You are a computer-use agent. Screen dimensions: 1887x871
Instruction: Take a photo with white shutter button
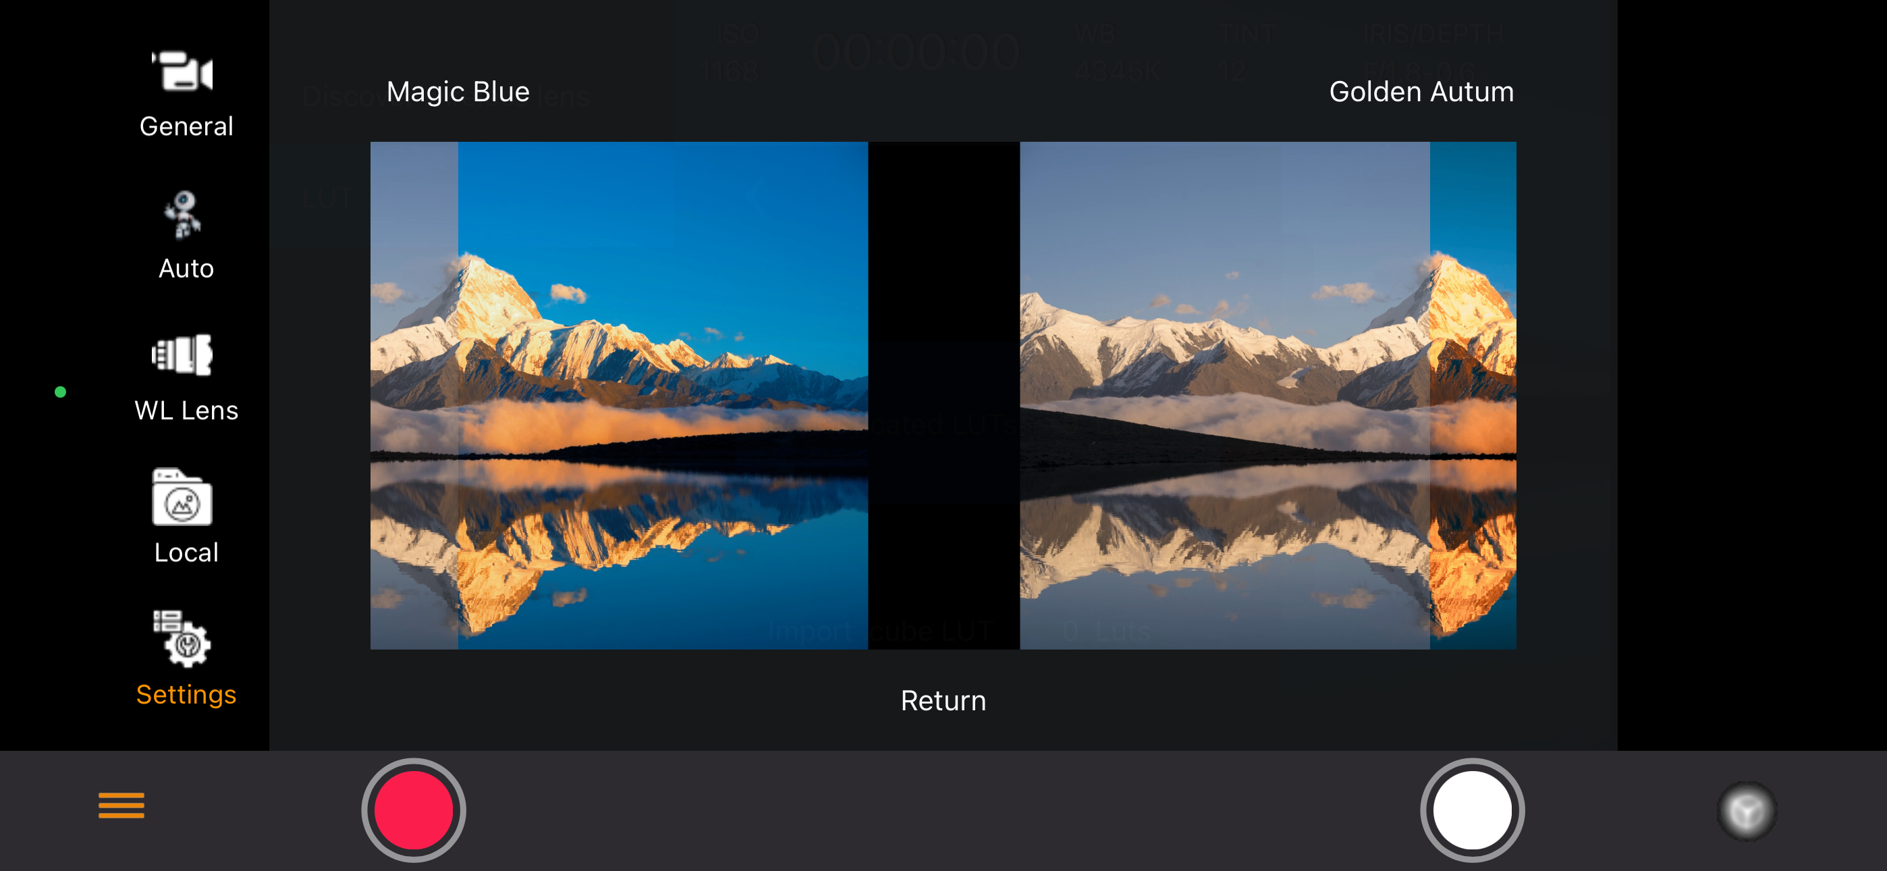(x=1473, y=810)
